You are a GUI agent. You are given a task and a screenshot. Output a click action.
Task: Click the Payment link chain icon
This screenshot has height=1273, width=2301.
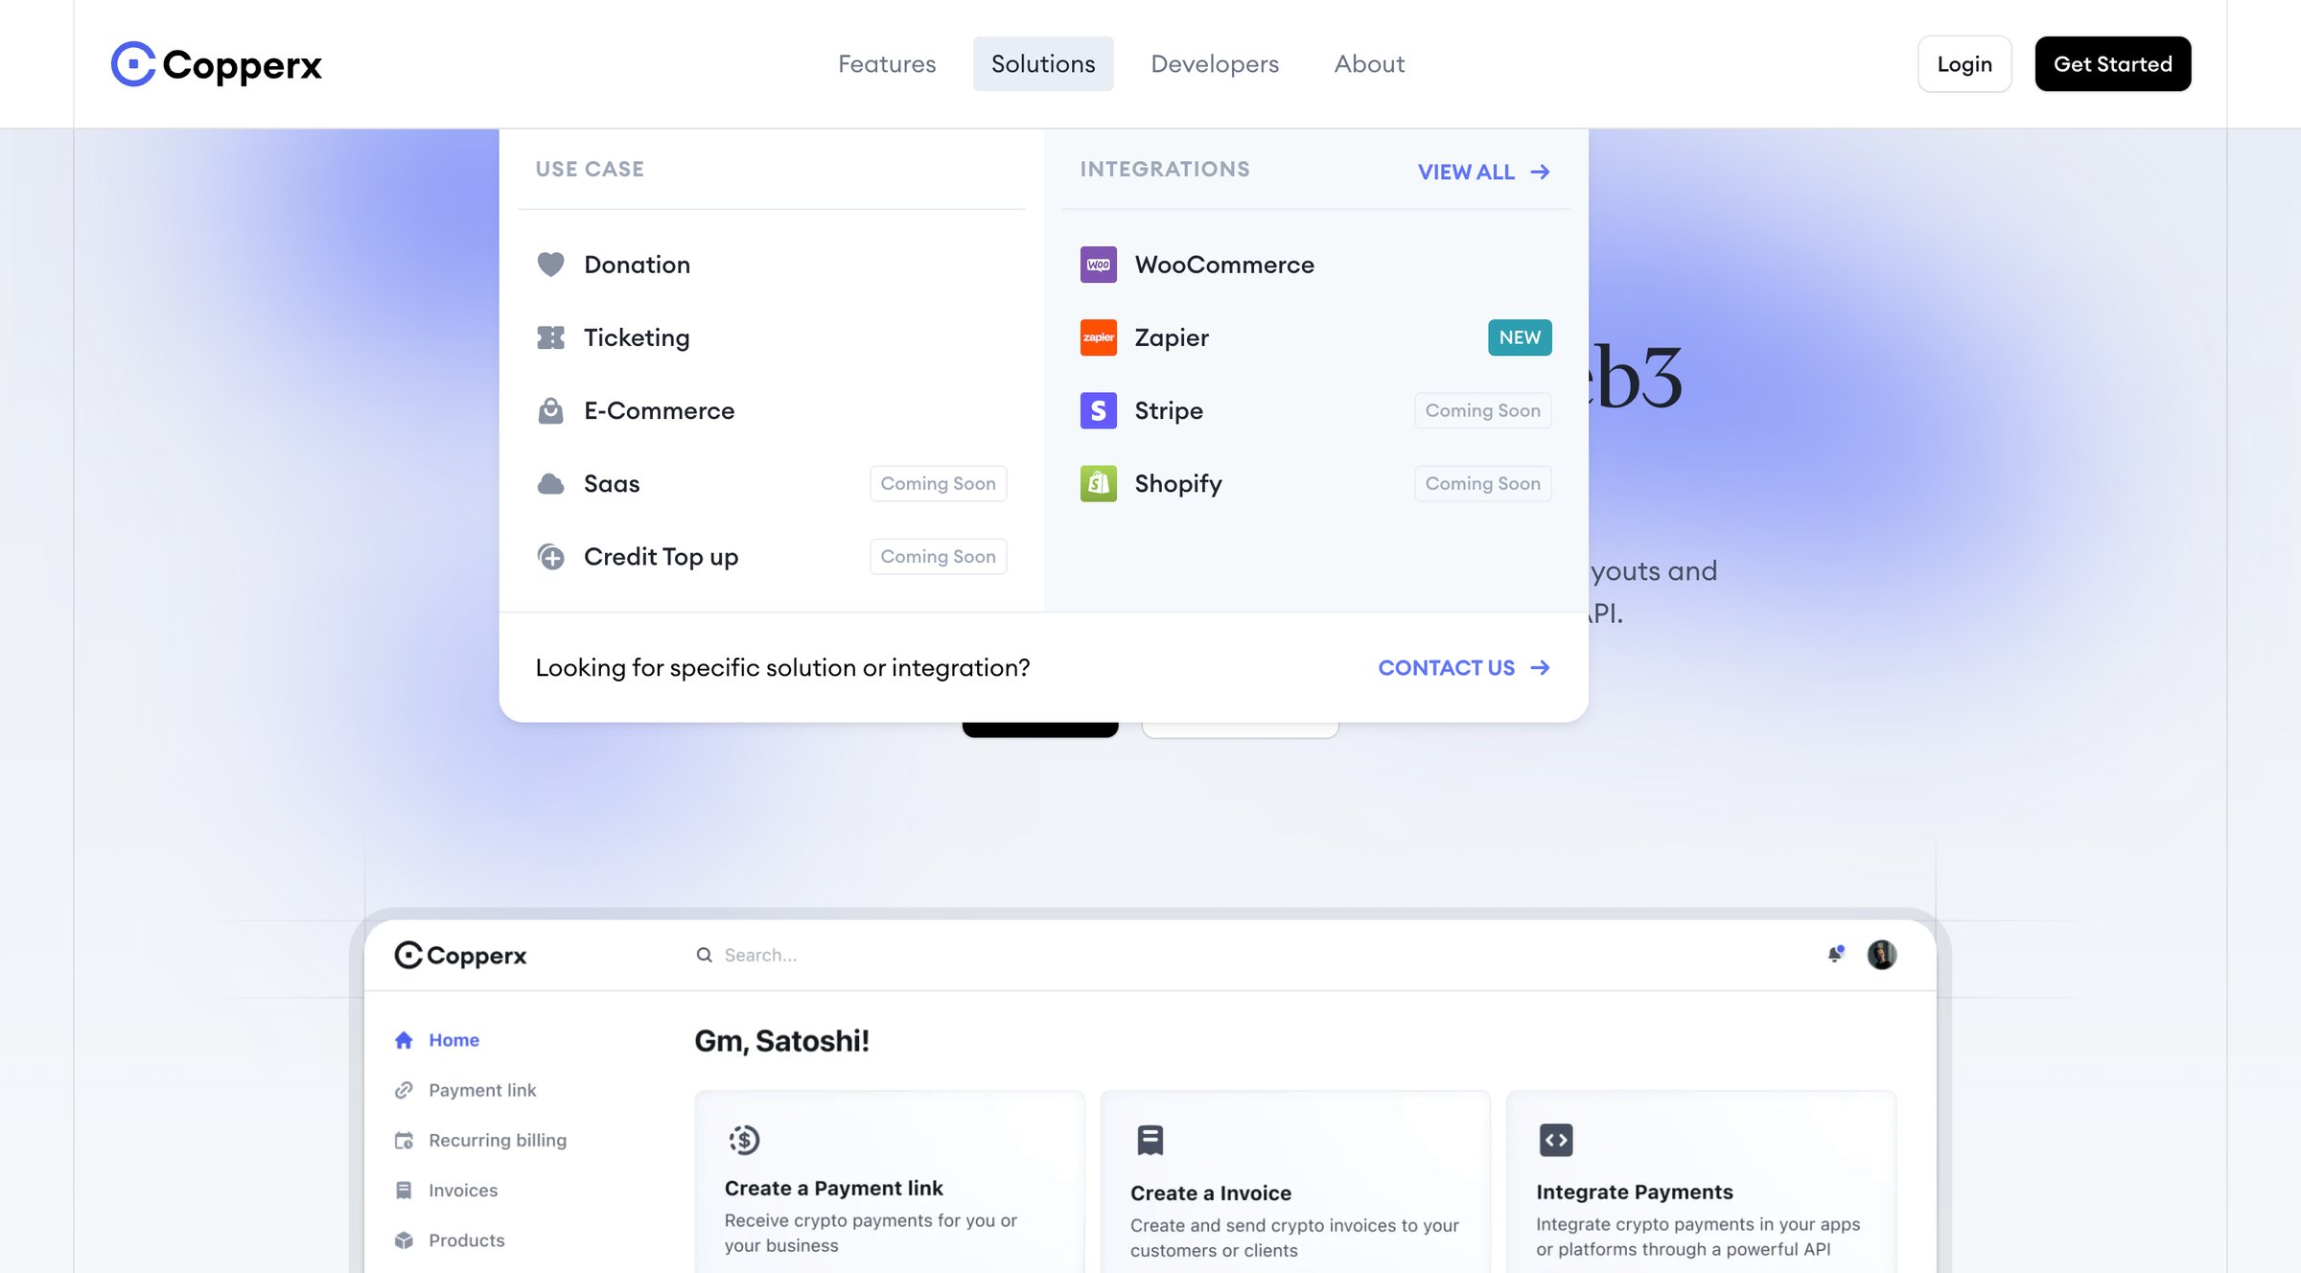(404, 1090)
